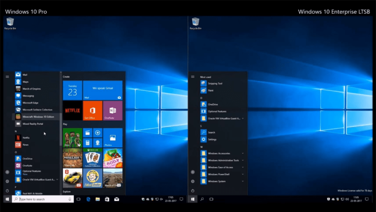376x212 pixels.
Task: Open March of Empires in the app list
Action: (36, 88)
